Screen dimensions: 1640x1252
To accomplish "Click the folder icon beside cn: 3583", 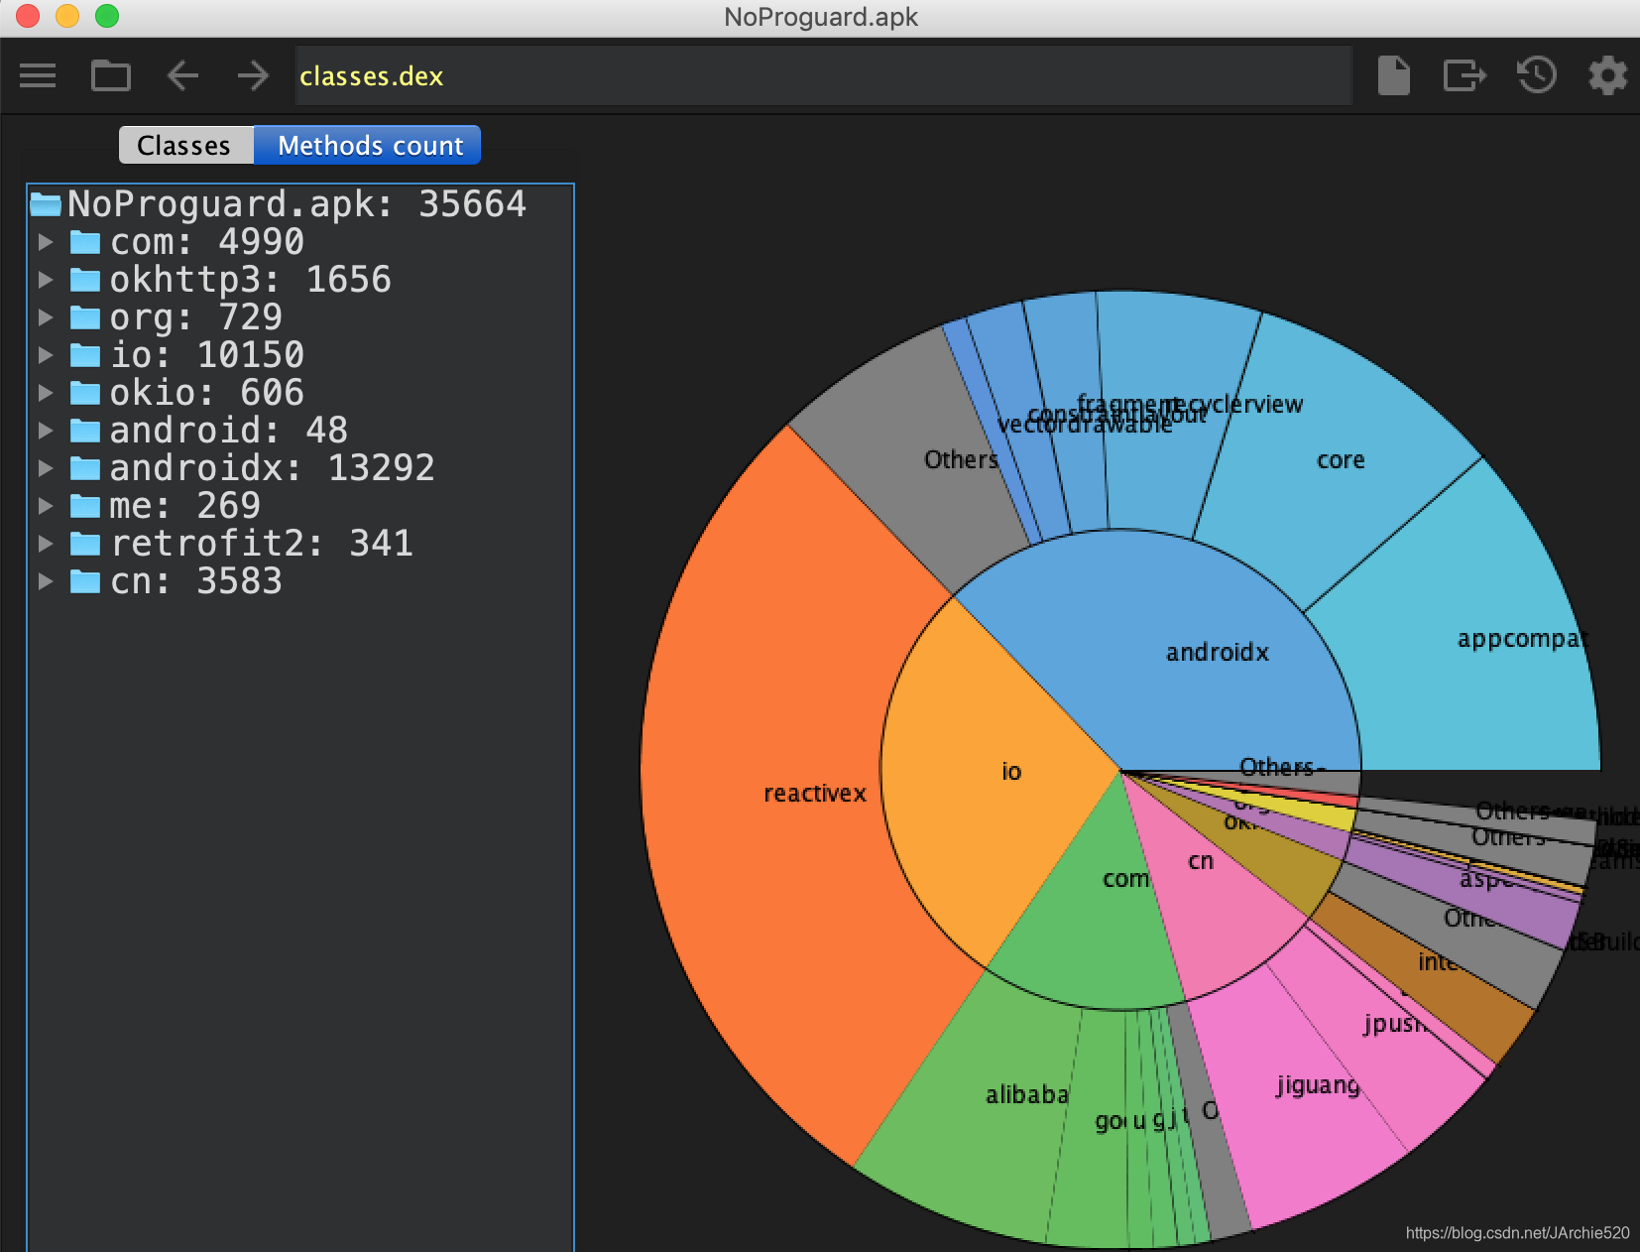I will [85, 581].
